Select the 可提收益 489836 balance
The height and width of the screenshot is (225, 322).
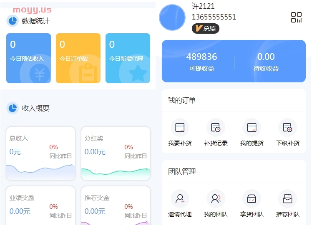(x=201, y=62)
